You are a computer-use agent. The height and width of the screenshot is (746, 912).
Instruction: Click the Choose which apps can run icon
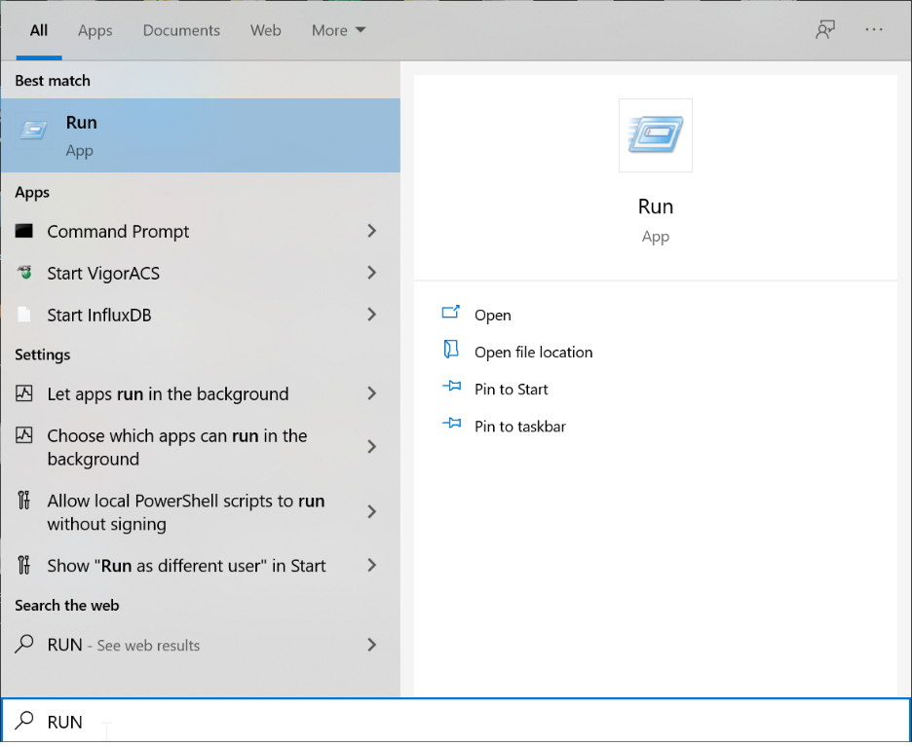coord(23,435)
